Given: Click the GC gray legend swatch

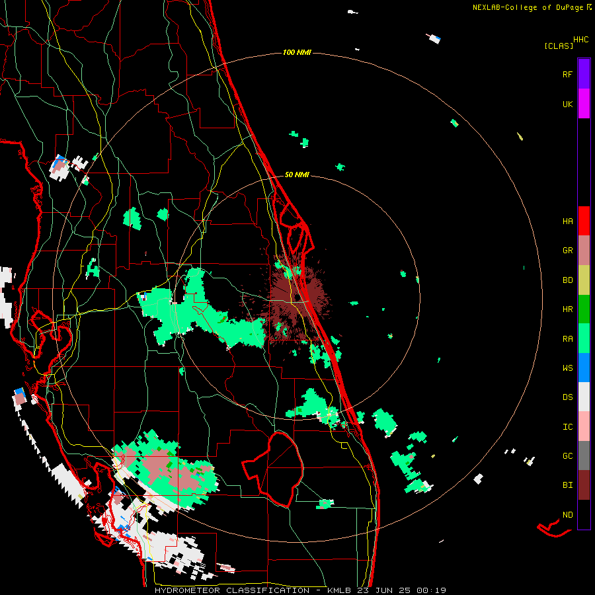Looking at the screenshot, I should 584,456.
